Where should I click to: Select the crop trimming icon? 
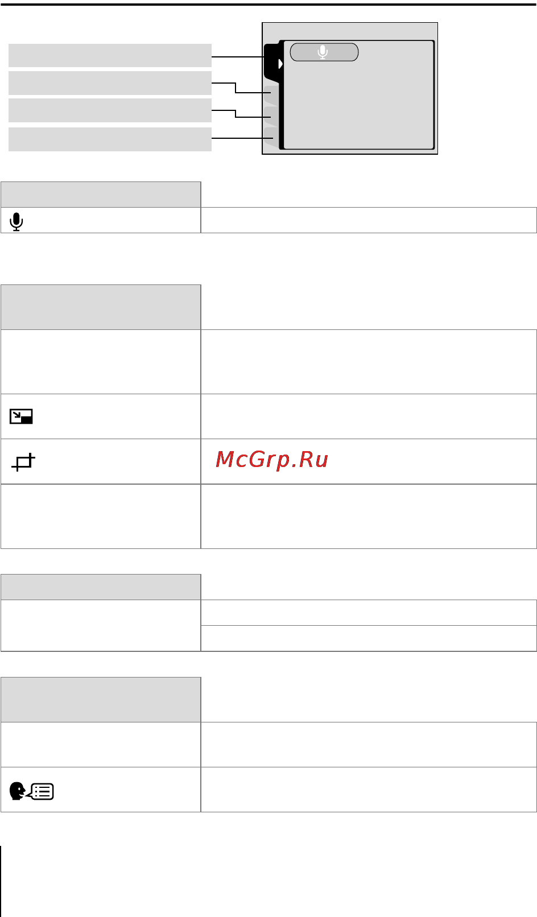23,462
